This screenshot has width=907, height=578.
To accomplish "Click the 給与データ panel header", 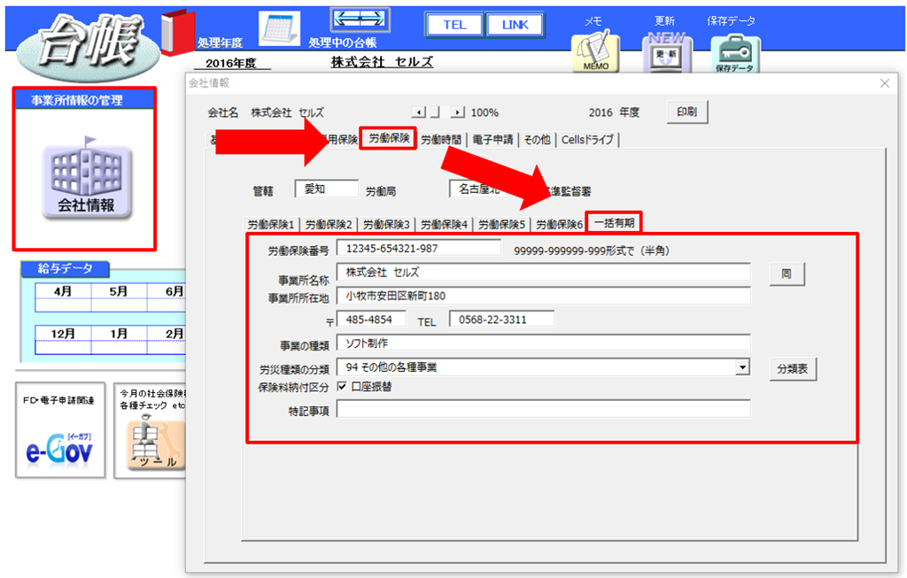I will point(65,269).
